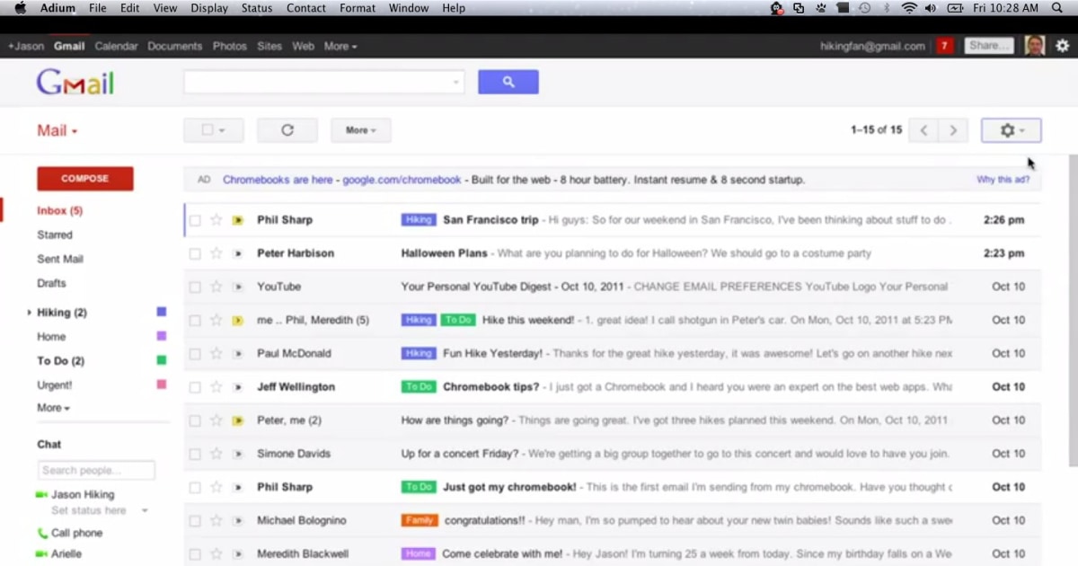Star the Phil Sharp San Francisco trip email
1078x566 pixels.
pos(216,220)
